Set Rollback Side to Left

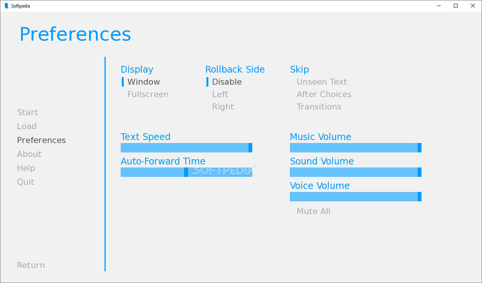tap(220, 94)
